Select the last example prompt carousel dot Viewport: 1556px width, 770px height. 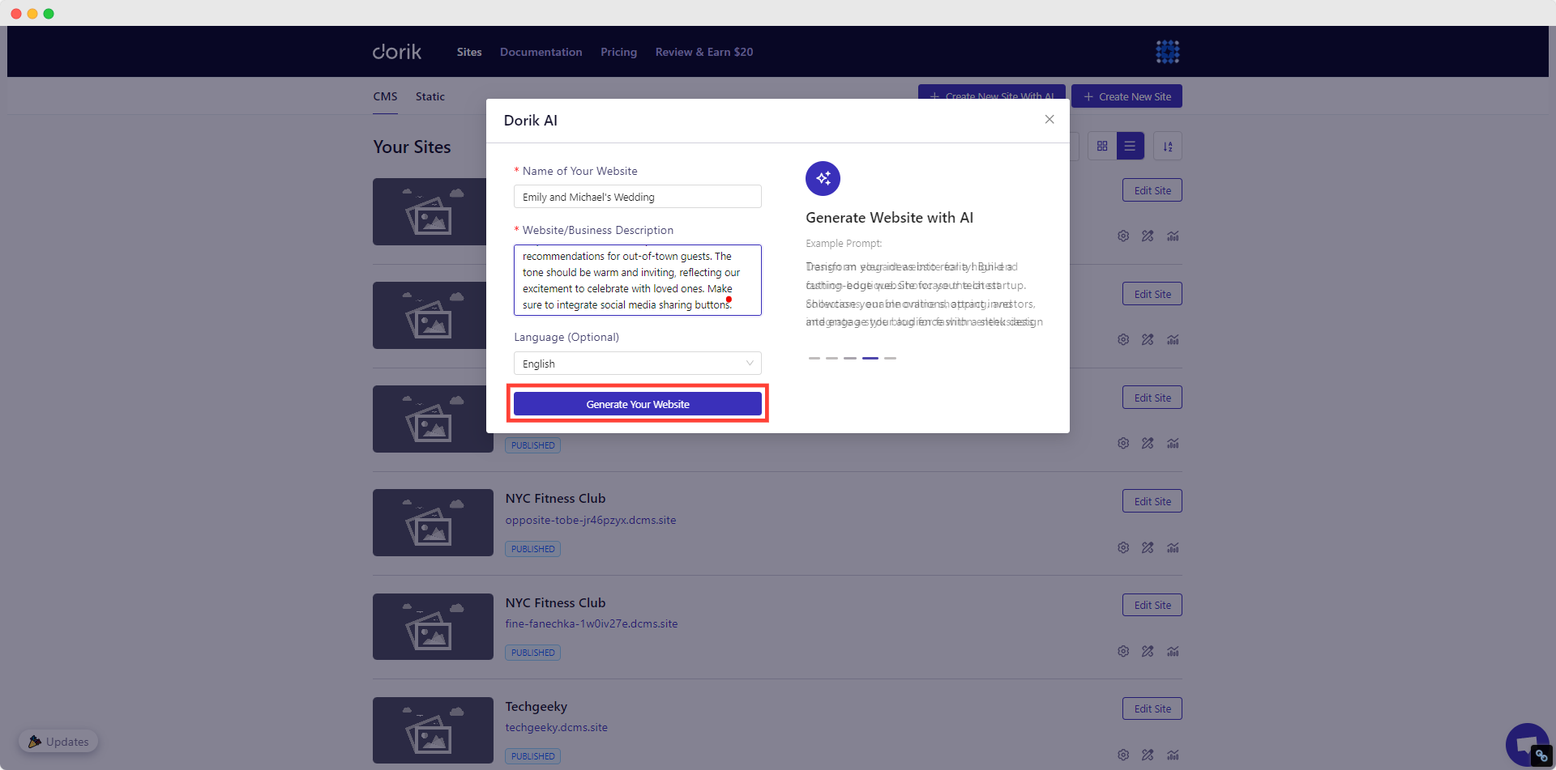point(891,358)
